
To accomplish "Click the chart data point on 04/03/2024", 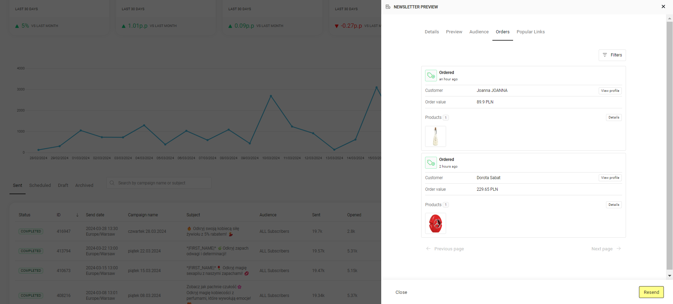I will 144,125.
